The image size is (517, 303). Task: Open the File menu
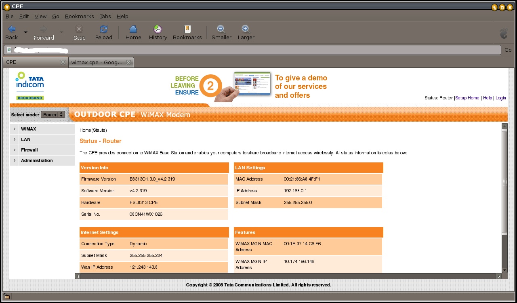[x=10, y=17]
